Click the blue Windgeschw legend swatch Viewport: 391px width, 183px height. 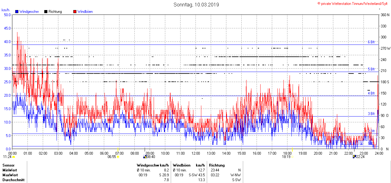[16, 12]
